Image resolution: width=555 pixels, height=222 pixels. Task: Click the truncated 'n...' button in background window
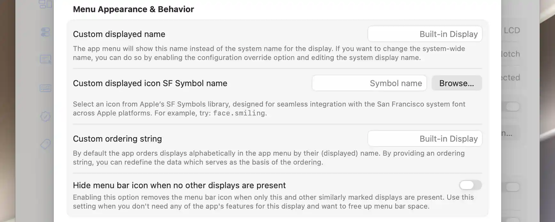[x=511, y=133]
